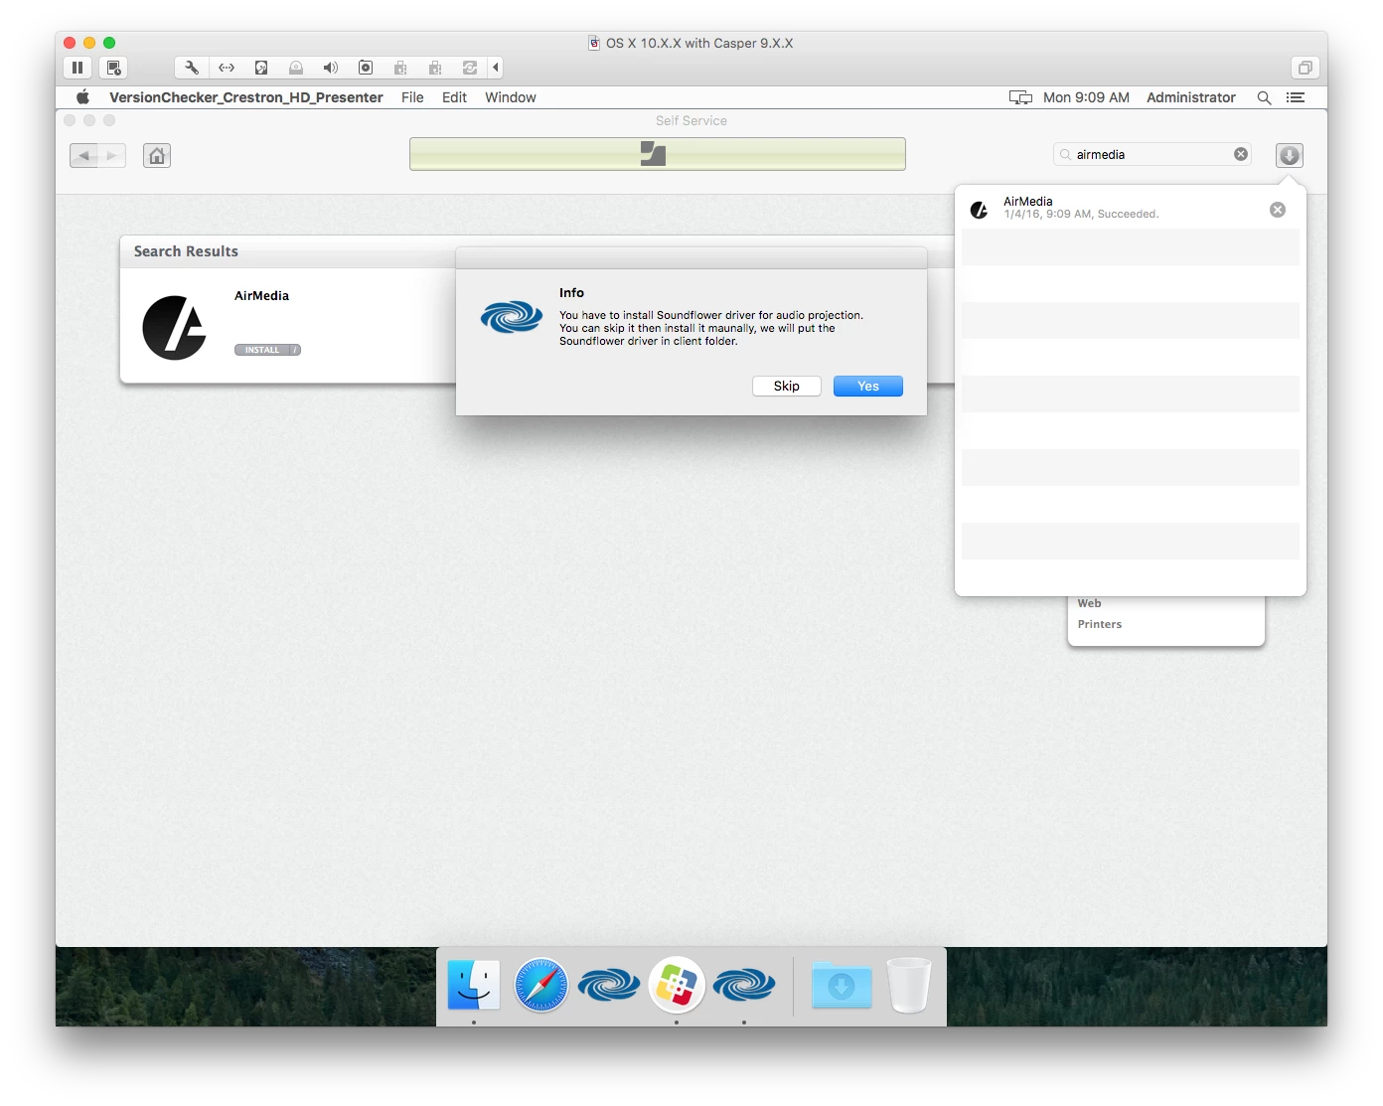Go forward in Self Service

(112, 155)
